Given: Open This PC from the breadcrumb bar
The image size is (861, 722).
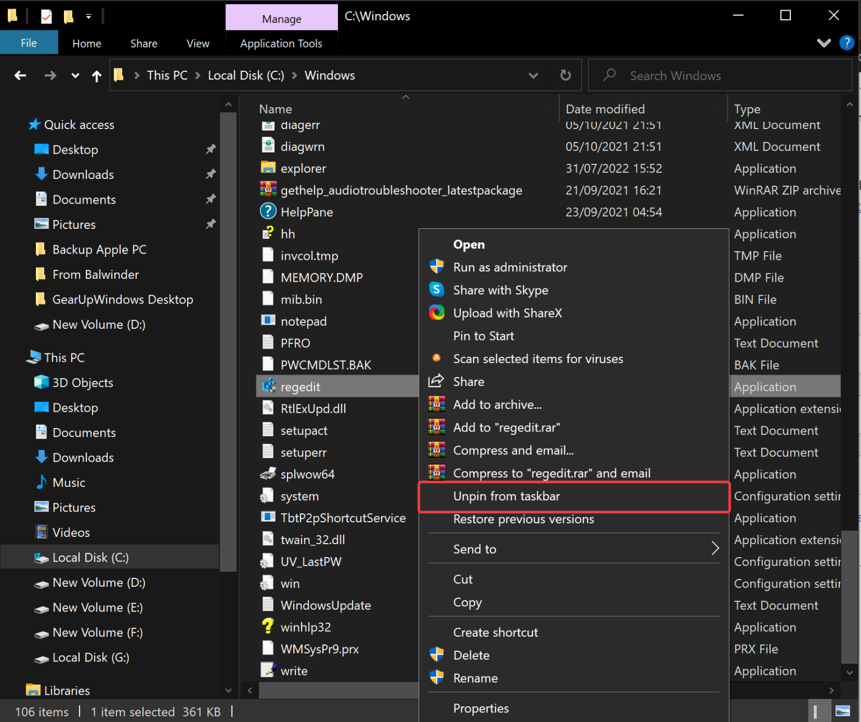Looking at the screenshot, I should coord(167,75).
